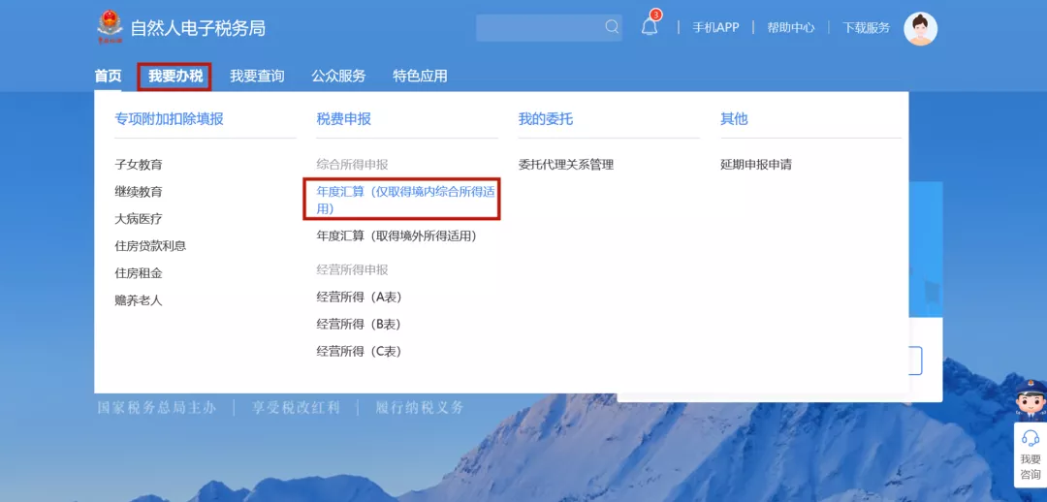Open the user avatar profile
Screen dimensions: 1047x502
(x=920, y=29)
